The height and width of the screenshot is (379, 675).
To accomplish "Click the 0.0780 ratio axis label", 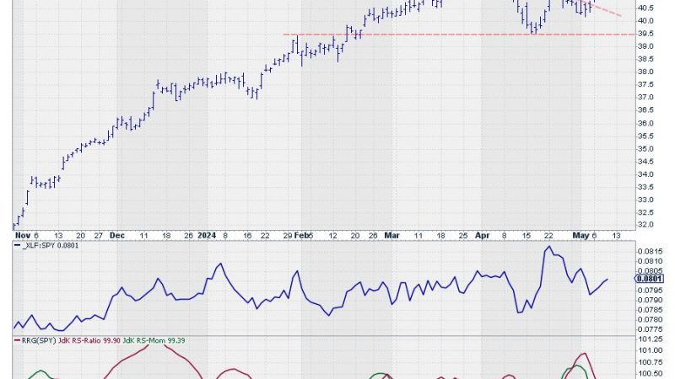I will [649, 320].
